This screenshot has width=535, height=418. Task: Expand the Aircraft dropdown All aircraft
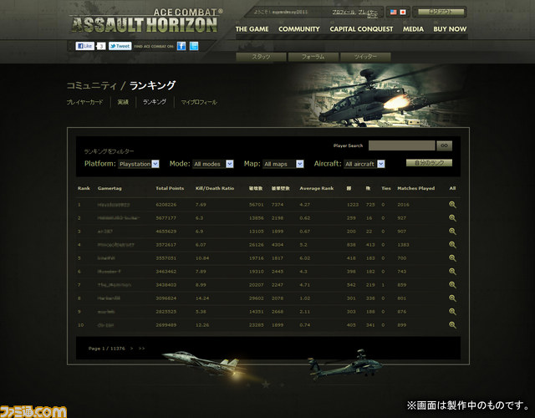(364, 164)
